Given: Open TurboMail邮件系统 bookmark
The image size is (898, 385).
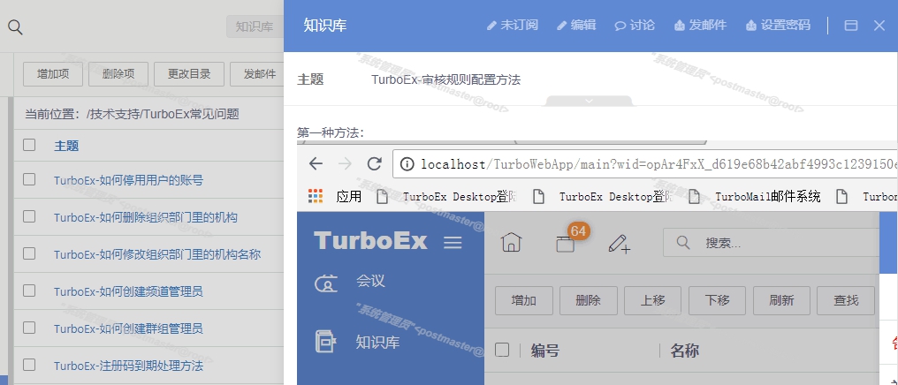Looking at the screenshot, I should (755, 197).
